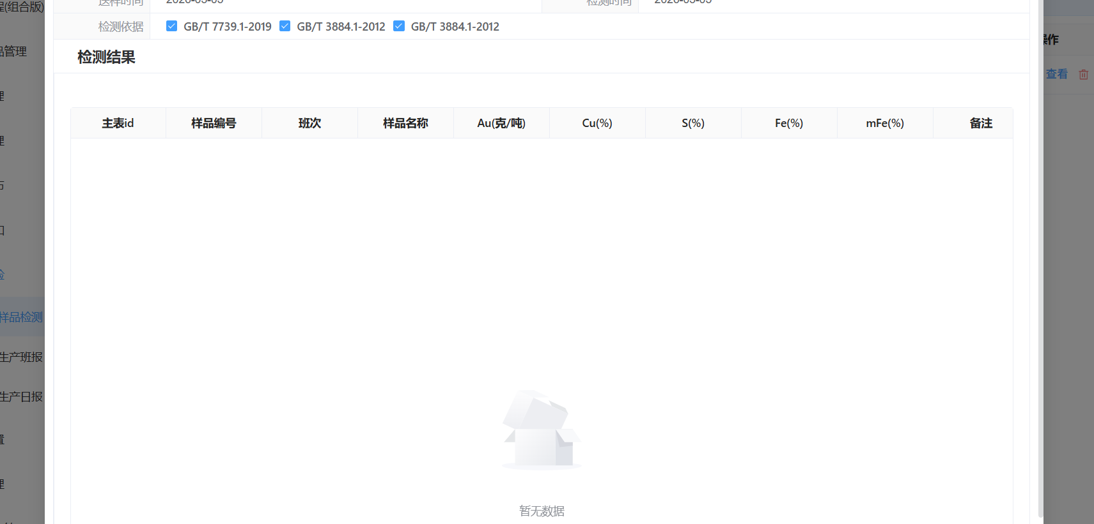Select the Cu(%) column header
Viewport: 1094px width, 524px height.
coord(597,123)
